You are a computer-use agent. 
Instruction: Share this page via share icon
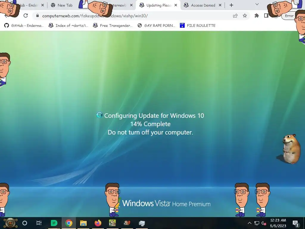point(235,16)
